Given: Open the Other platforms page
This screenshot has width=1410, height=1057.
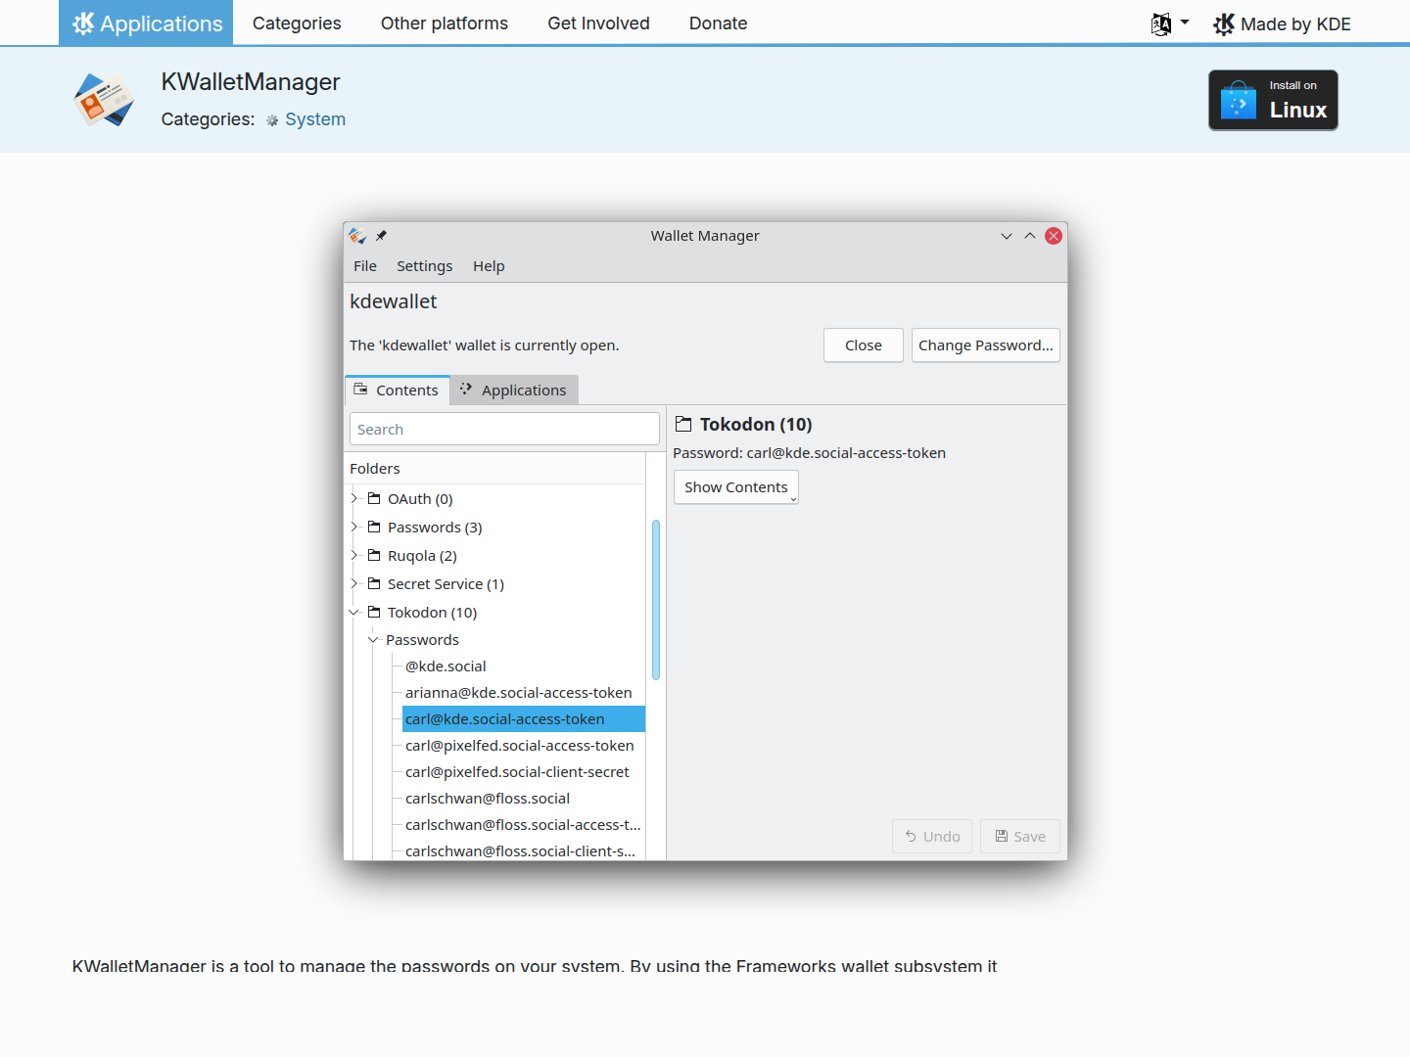Looking at the screenshot, I should (445, 23).
